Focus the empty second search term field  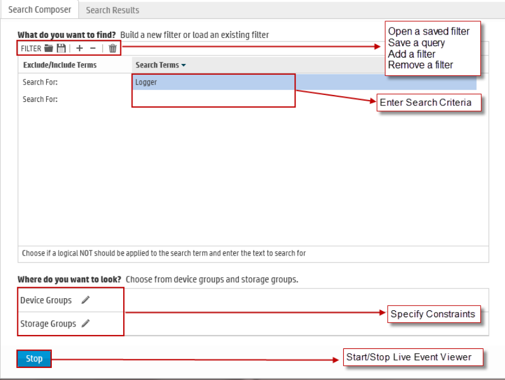pos(304,99)
